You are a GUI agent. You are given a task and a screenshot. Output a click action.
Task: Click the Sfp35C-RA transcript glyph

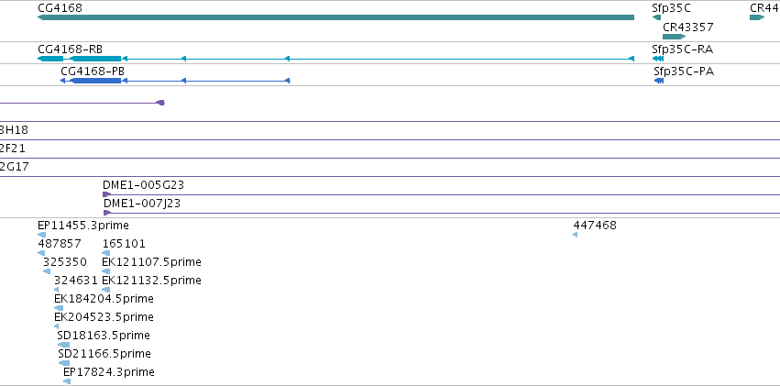(657, 59)
